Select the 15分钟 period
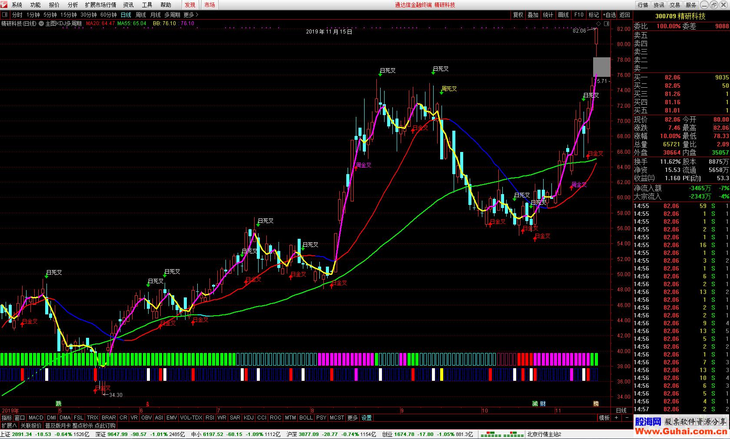 pos(69,15)
